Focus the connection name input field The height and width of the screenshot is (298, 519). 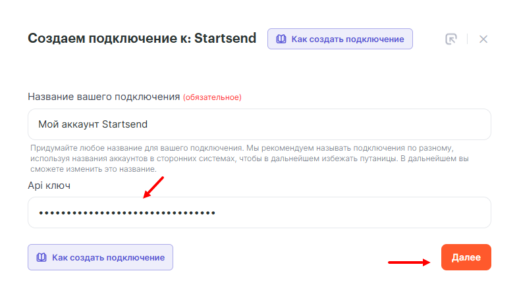tap(259, 124)
